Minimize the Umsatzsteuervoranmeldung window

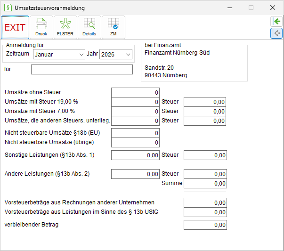pyautogui.click(x=230, y=8)
